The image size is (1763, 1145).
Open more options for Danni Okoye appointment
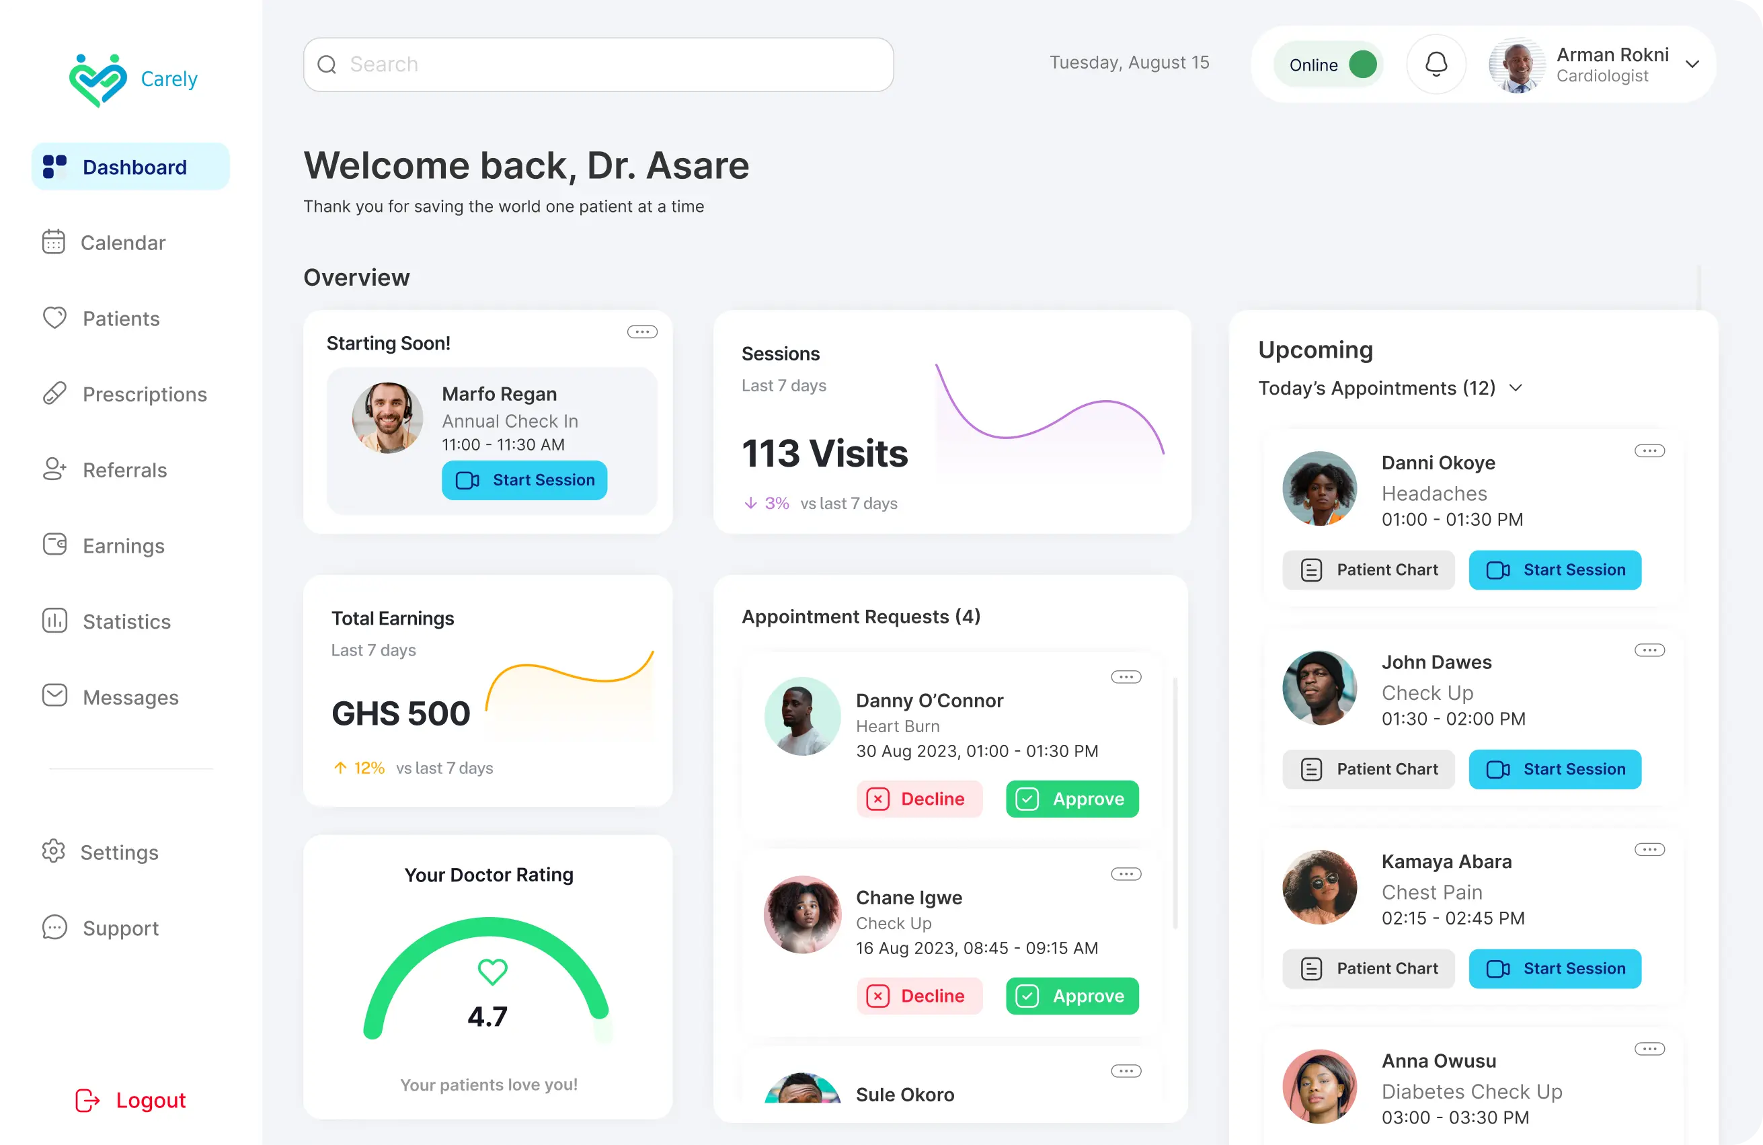[x=1649, y=450]
